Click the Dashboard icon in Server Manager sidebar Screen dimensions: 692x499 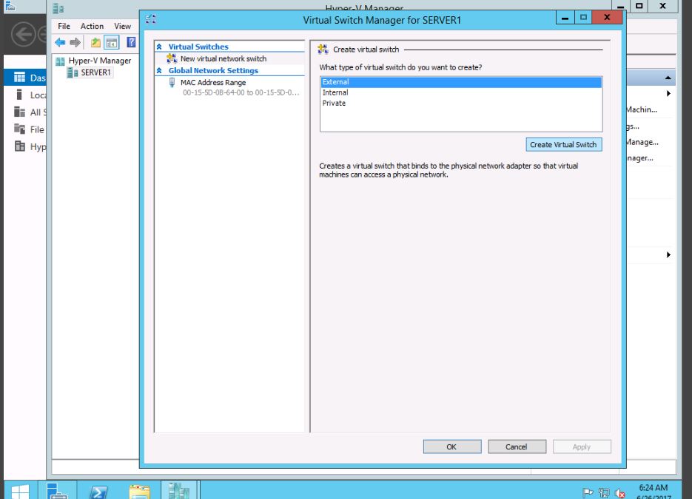19,78
